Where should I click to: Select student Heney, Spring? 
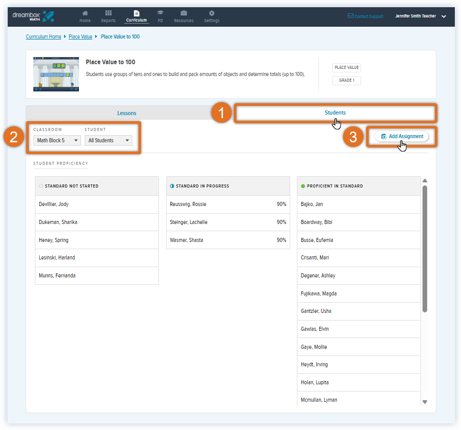point(97,240)
